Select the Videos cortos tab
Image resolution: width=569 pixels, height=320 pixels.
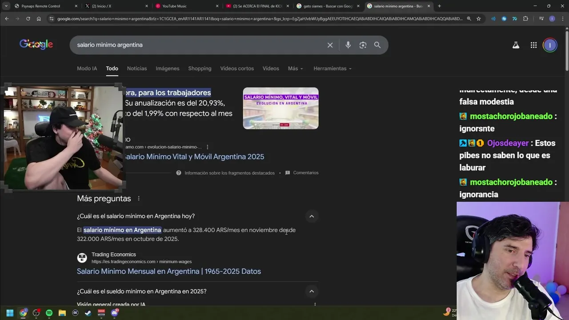237,68
